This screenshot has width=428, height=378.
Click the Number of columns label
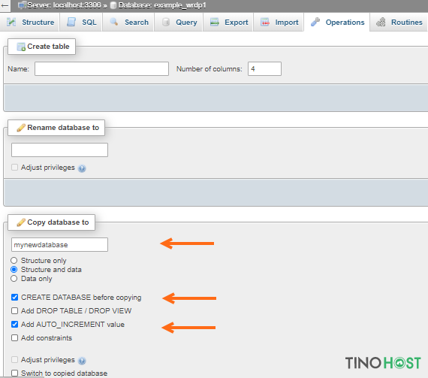coord(209,69)
